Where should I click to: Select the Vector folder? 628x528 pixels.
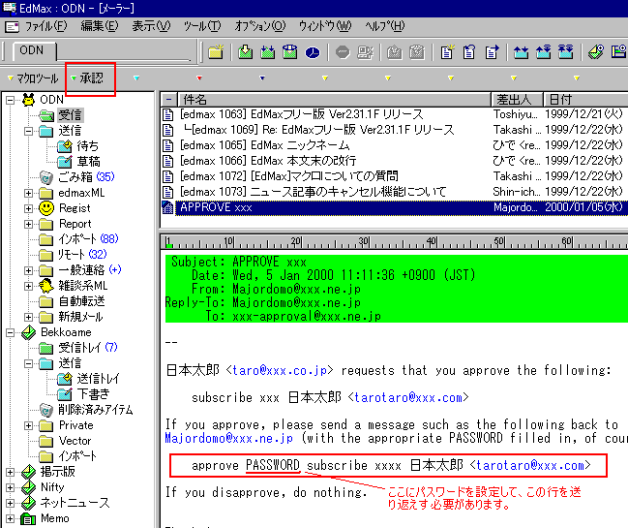(x=75, y=441)
